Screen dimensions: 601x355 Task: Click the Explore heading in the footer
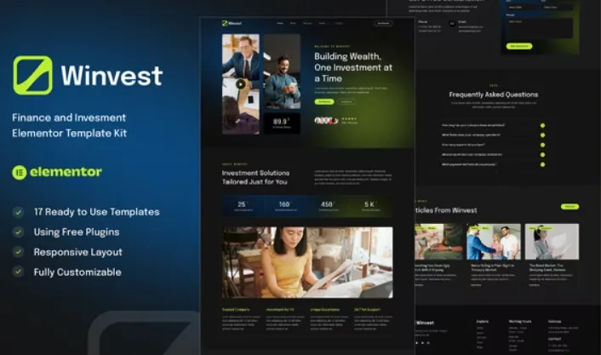pyautogui.click(x=482, y=321)
